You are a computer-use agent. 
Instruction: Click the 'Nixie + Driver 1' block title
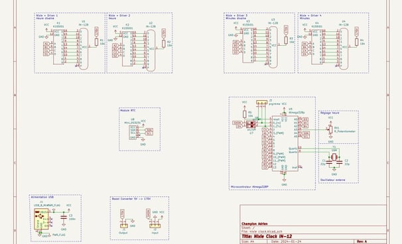(47, 15)
